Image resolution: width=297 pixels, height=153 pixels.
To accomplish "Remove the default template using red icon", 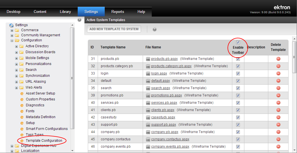I will [x=278, y=81].
